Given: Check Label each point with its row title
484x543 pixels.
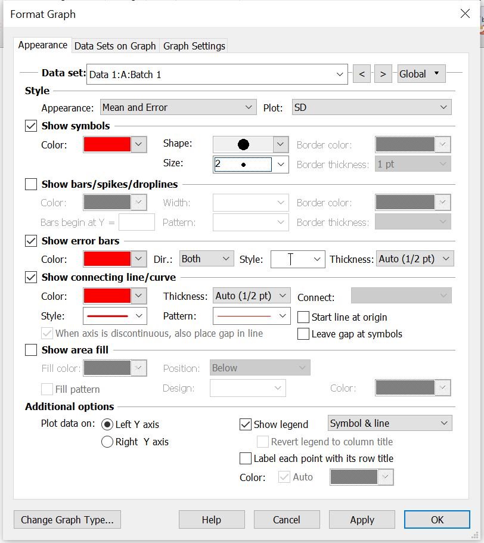Looking at the screenshot, I should pos(244,458).
